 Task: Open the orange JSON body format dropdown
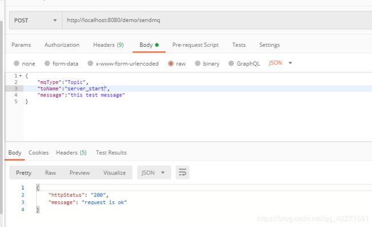pyautogui.click(x=280, y=63)
